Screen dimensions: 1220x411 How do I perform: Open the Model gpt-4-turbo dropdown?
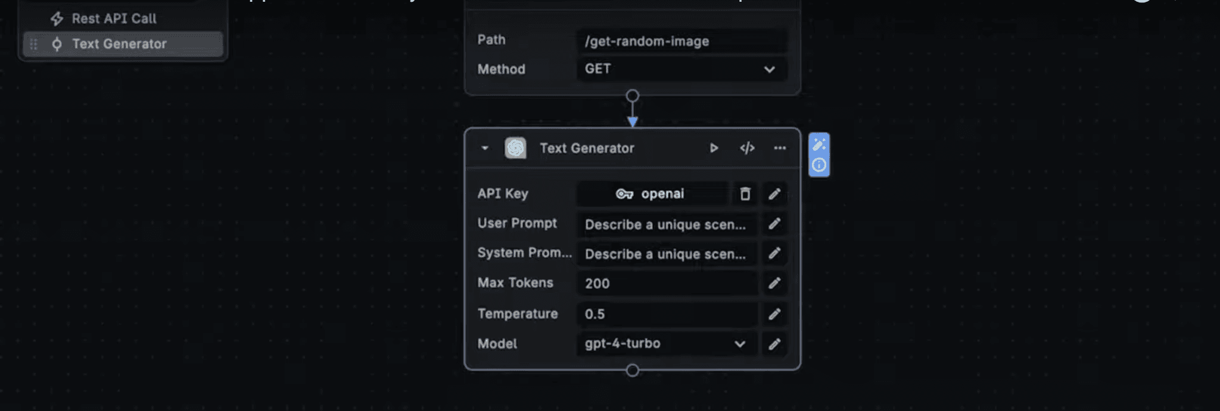[x=740, y=344]
